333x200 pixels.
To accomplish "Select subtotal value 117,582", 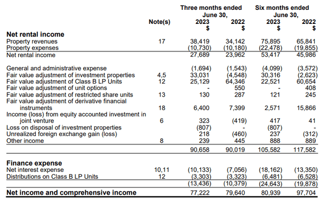I will pyautogui.click(x=304, y=150).
